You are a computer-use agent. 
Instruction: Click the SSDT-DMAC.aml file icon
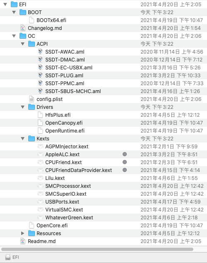[40, 59]
